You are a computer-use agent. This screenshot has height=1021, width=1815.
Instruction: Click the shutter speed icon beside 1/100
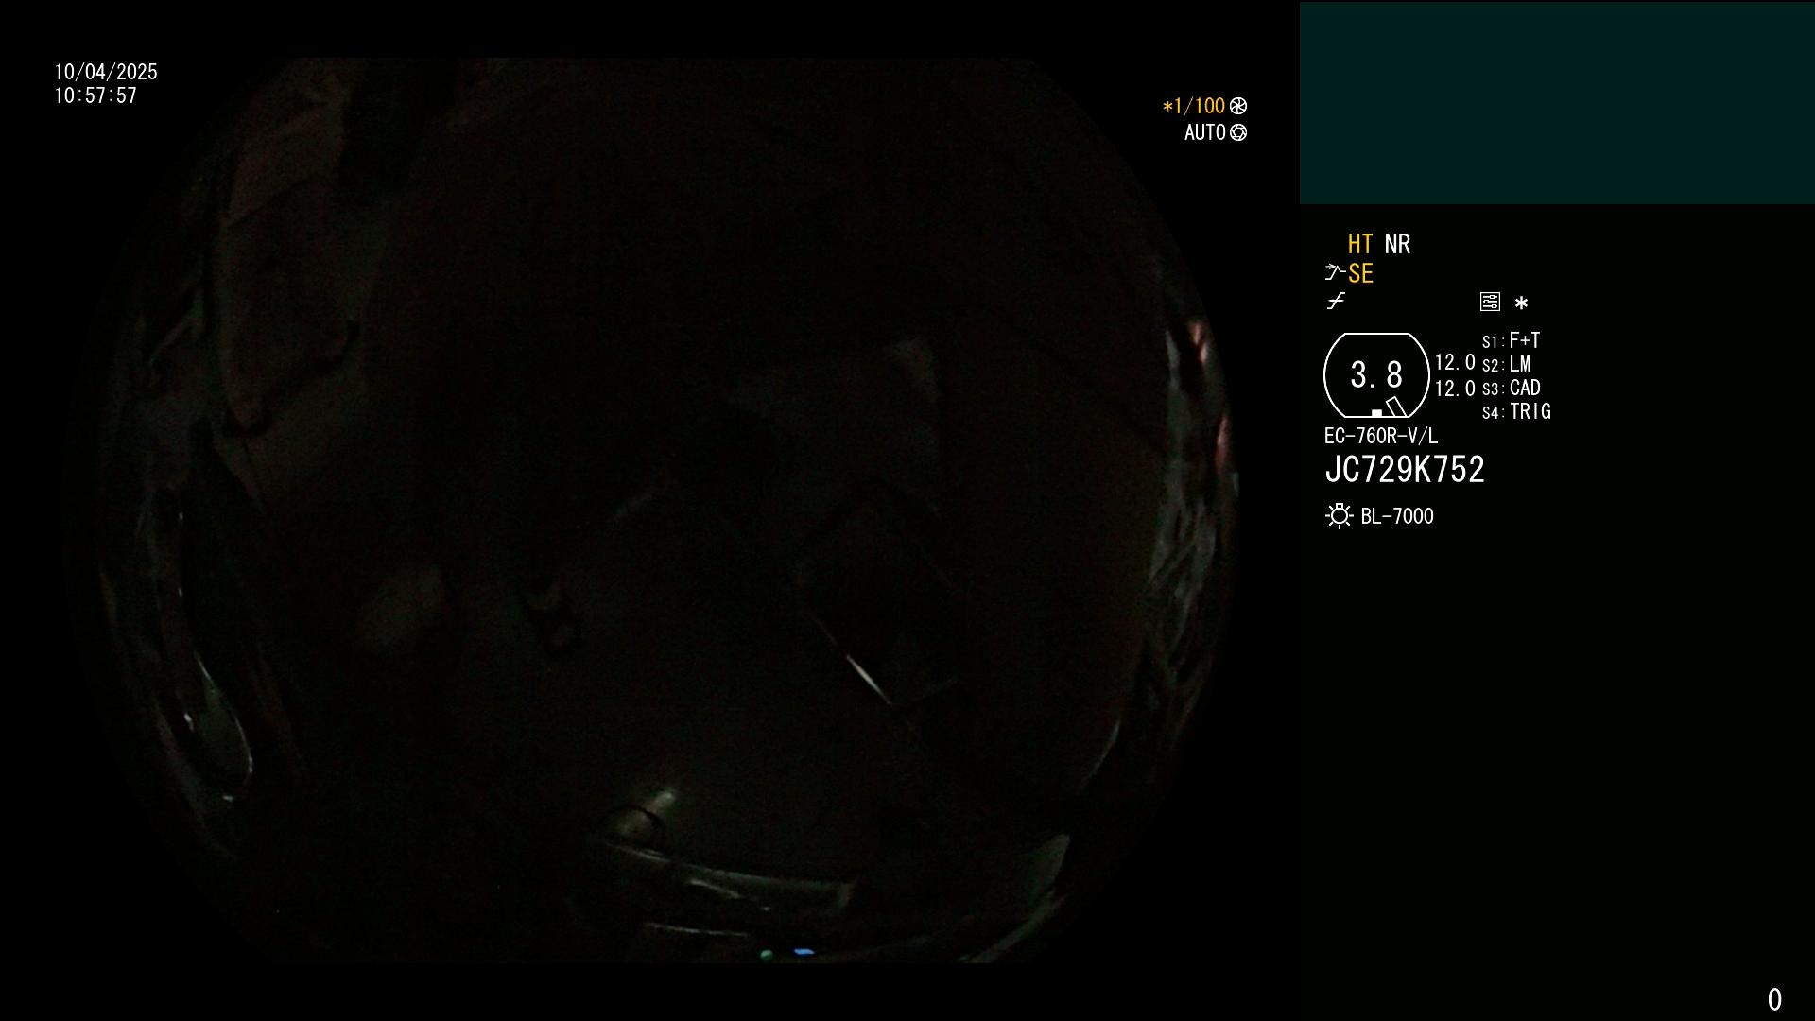click(1238, 106)
